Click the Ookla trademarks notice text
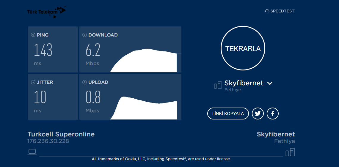The height and width of the screenshot is (167, 339). point(161,159)
